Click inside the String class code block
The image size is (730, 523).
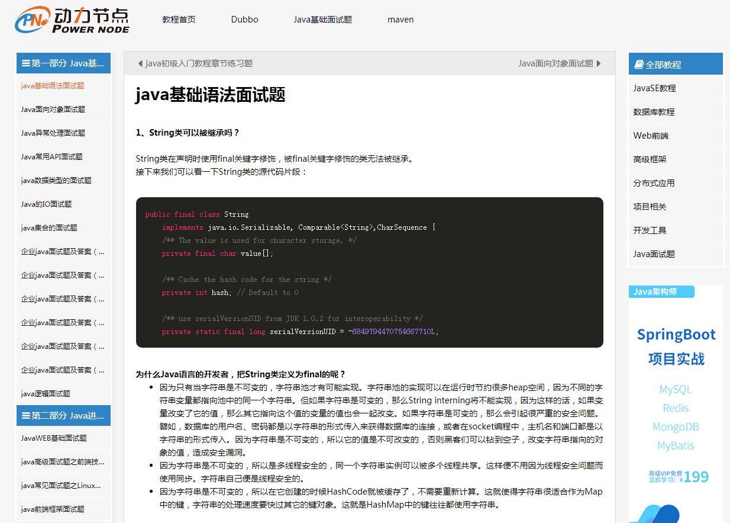point(369,272)
